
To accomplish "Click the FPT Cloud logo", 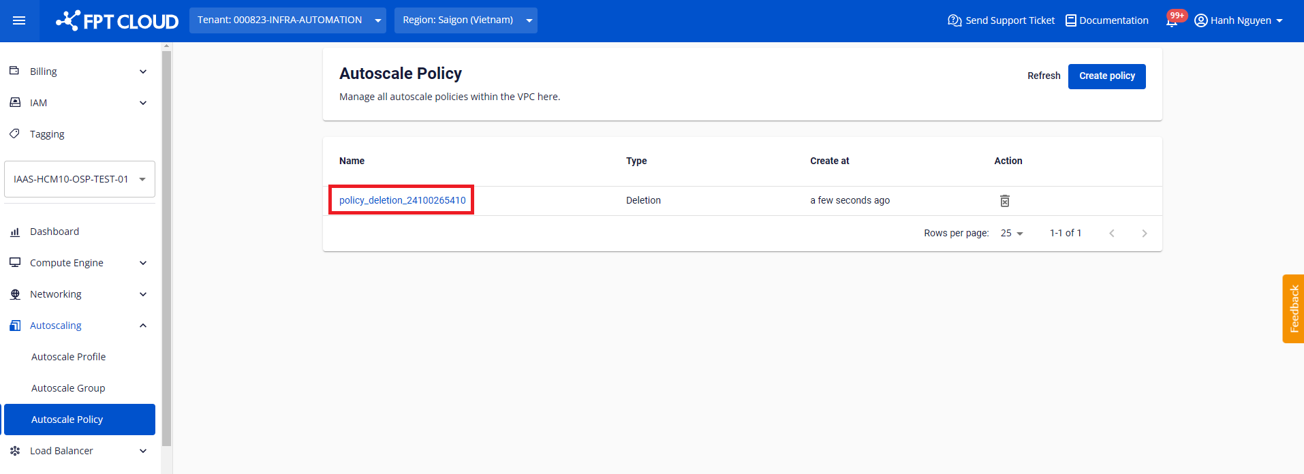I will click(x=117, y=21).
